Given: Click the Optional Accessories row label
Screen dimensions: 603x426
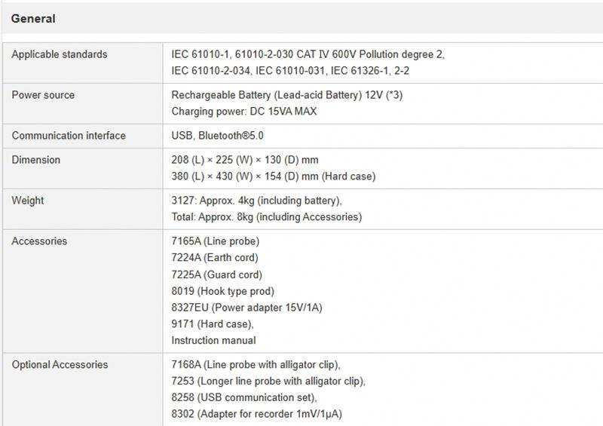Looking at the screenshot, I should (60, 365).
